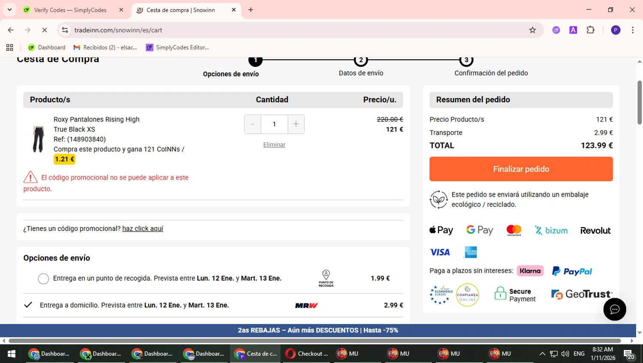Screen dimensions: 643x363
Task: Open the tab search dropdown arrow
Action: [9, 9]
